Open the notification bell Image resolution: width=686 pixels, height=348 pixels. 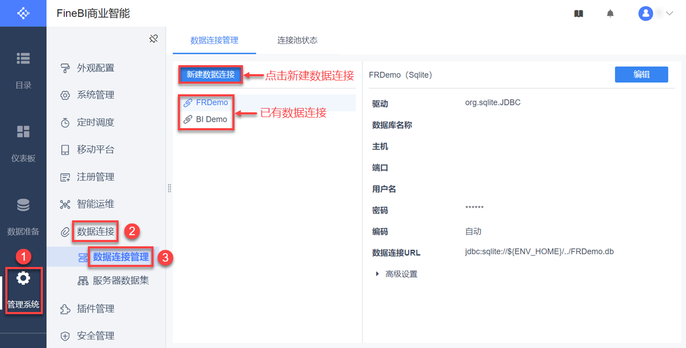tap(610, 13)
